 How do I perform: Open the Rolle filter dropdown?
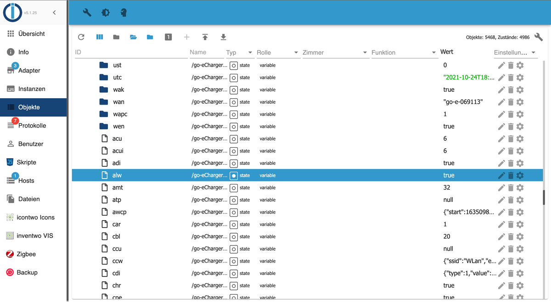[x=296, y=53]
